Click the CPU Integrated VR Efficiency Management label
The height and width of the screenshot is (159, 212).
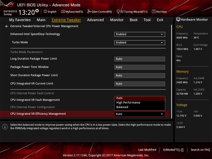coord(38,114)
